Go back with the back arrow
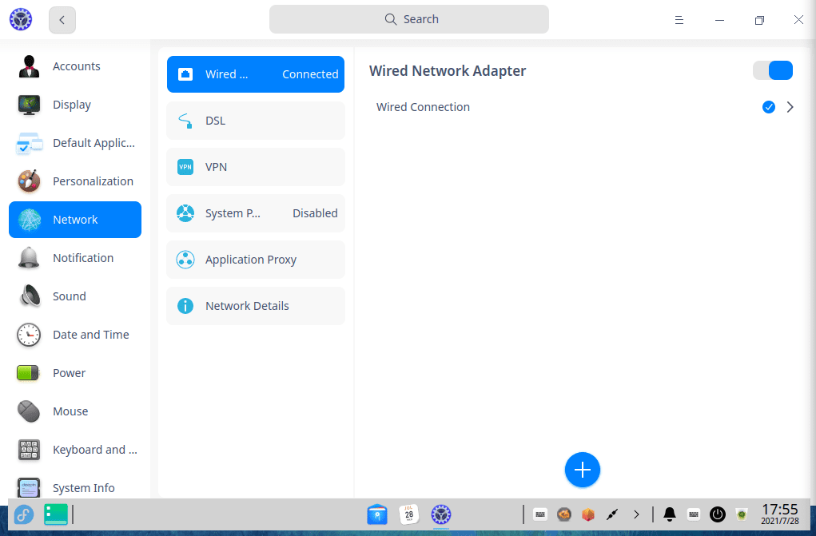The width and height of the screenshot is (816, 536). 62,20
